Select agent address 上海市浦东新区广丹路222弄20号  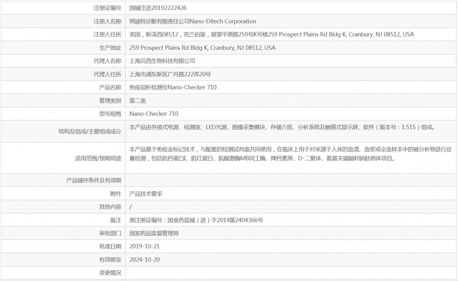pyautogui.click(x=170, y=74)
